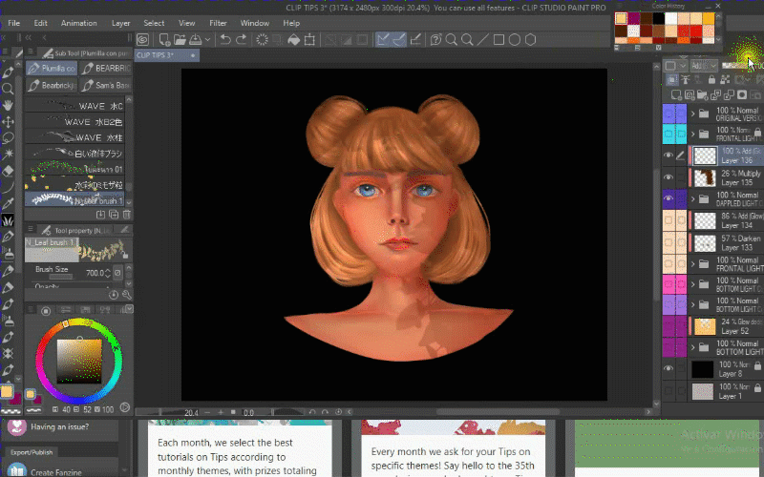This screenshot has height=477, width=764.
Task: Click the Redo arrow icon
Action: point(243,39)
